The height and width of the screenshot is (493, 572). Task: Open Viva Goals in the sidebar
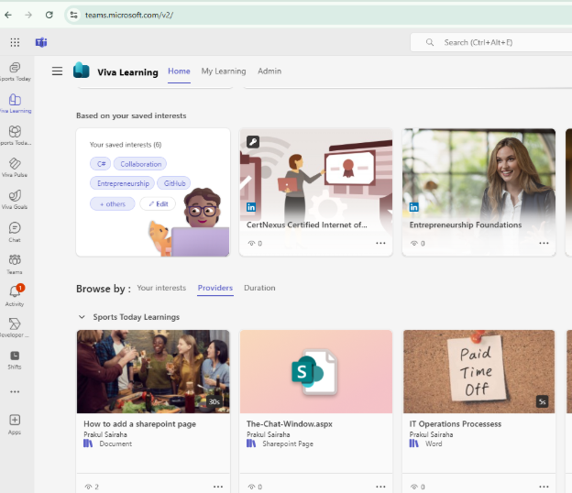click(x=15, y=200)
